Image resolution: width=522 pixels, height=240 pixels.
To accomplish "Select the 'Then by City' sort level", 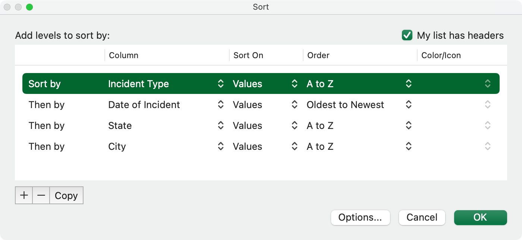I will (x=47, y=146).
